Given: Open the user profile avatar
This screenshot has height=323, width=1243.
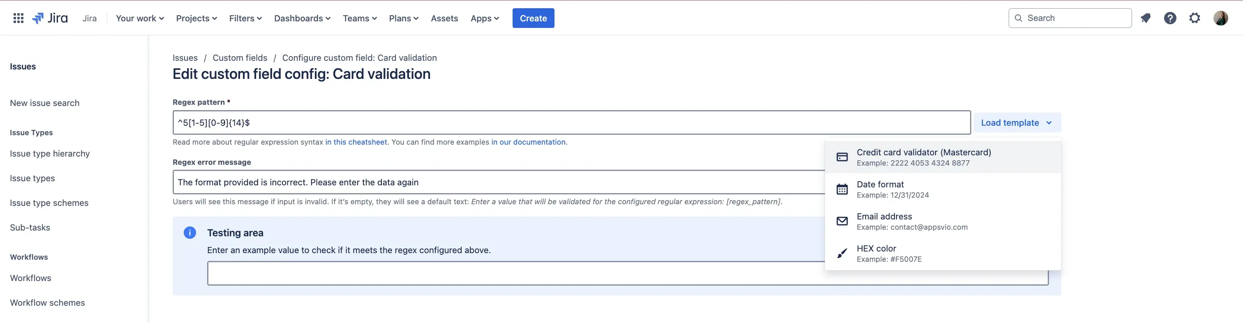Looking at the screenshot, I should pyautogui.click(x=1220, y=18).
